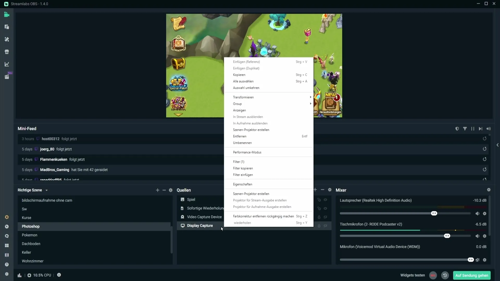The image size is (500, 281).
Task: Skip the current Mini-Feed alert
Action: (480, 129)
